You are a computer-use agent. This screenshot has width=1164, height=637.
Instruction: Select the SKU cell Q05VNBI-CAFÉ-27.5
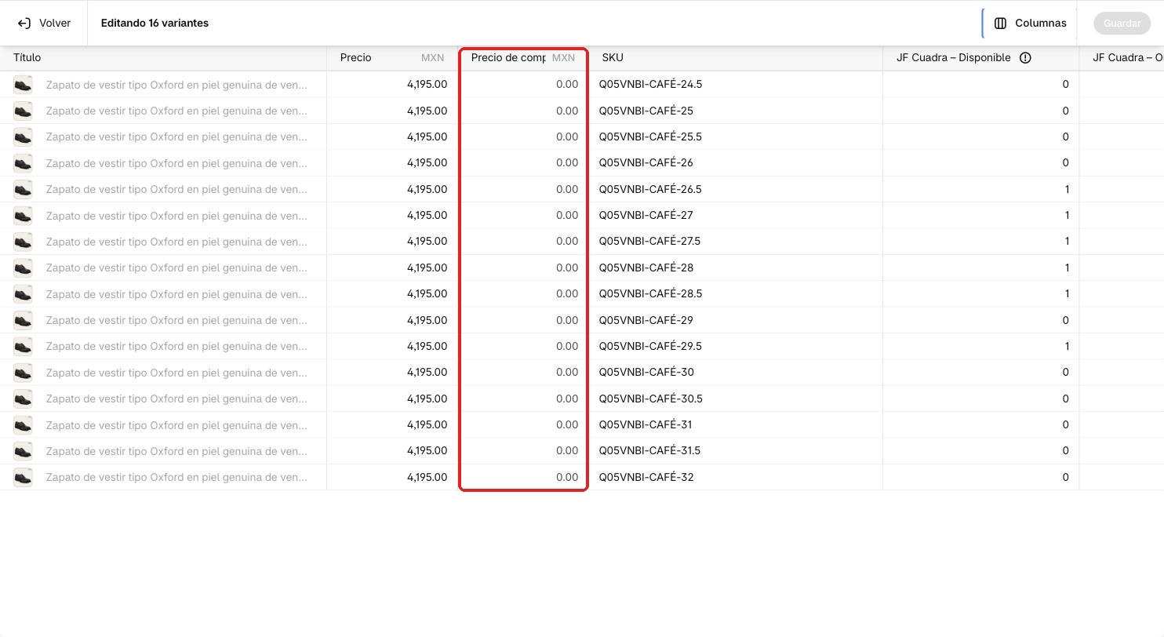(x=736, y=242)
